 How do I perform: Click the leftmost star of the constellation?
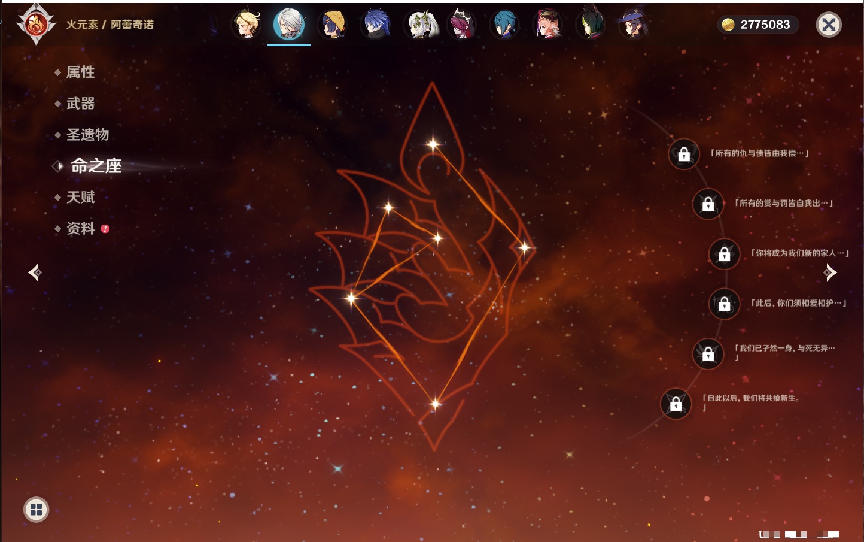352,297
